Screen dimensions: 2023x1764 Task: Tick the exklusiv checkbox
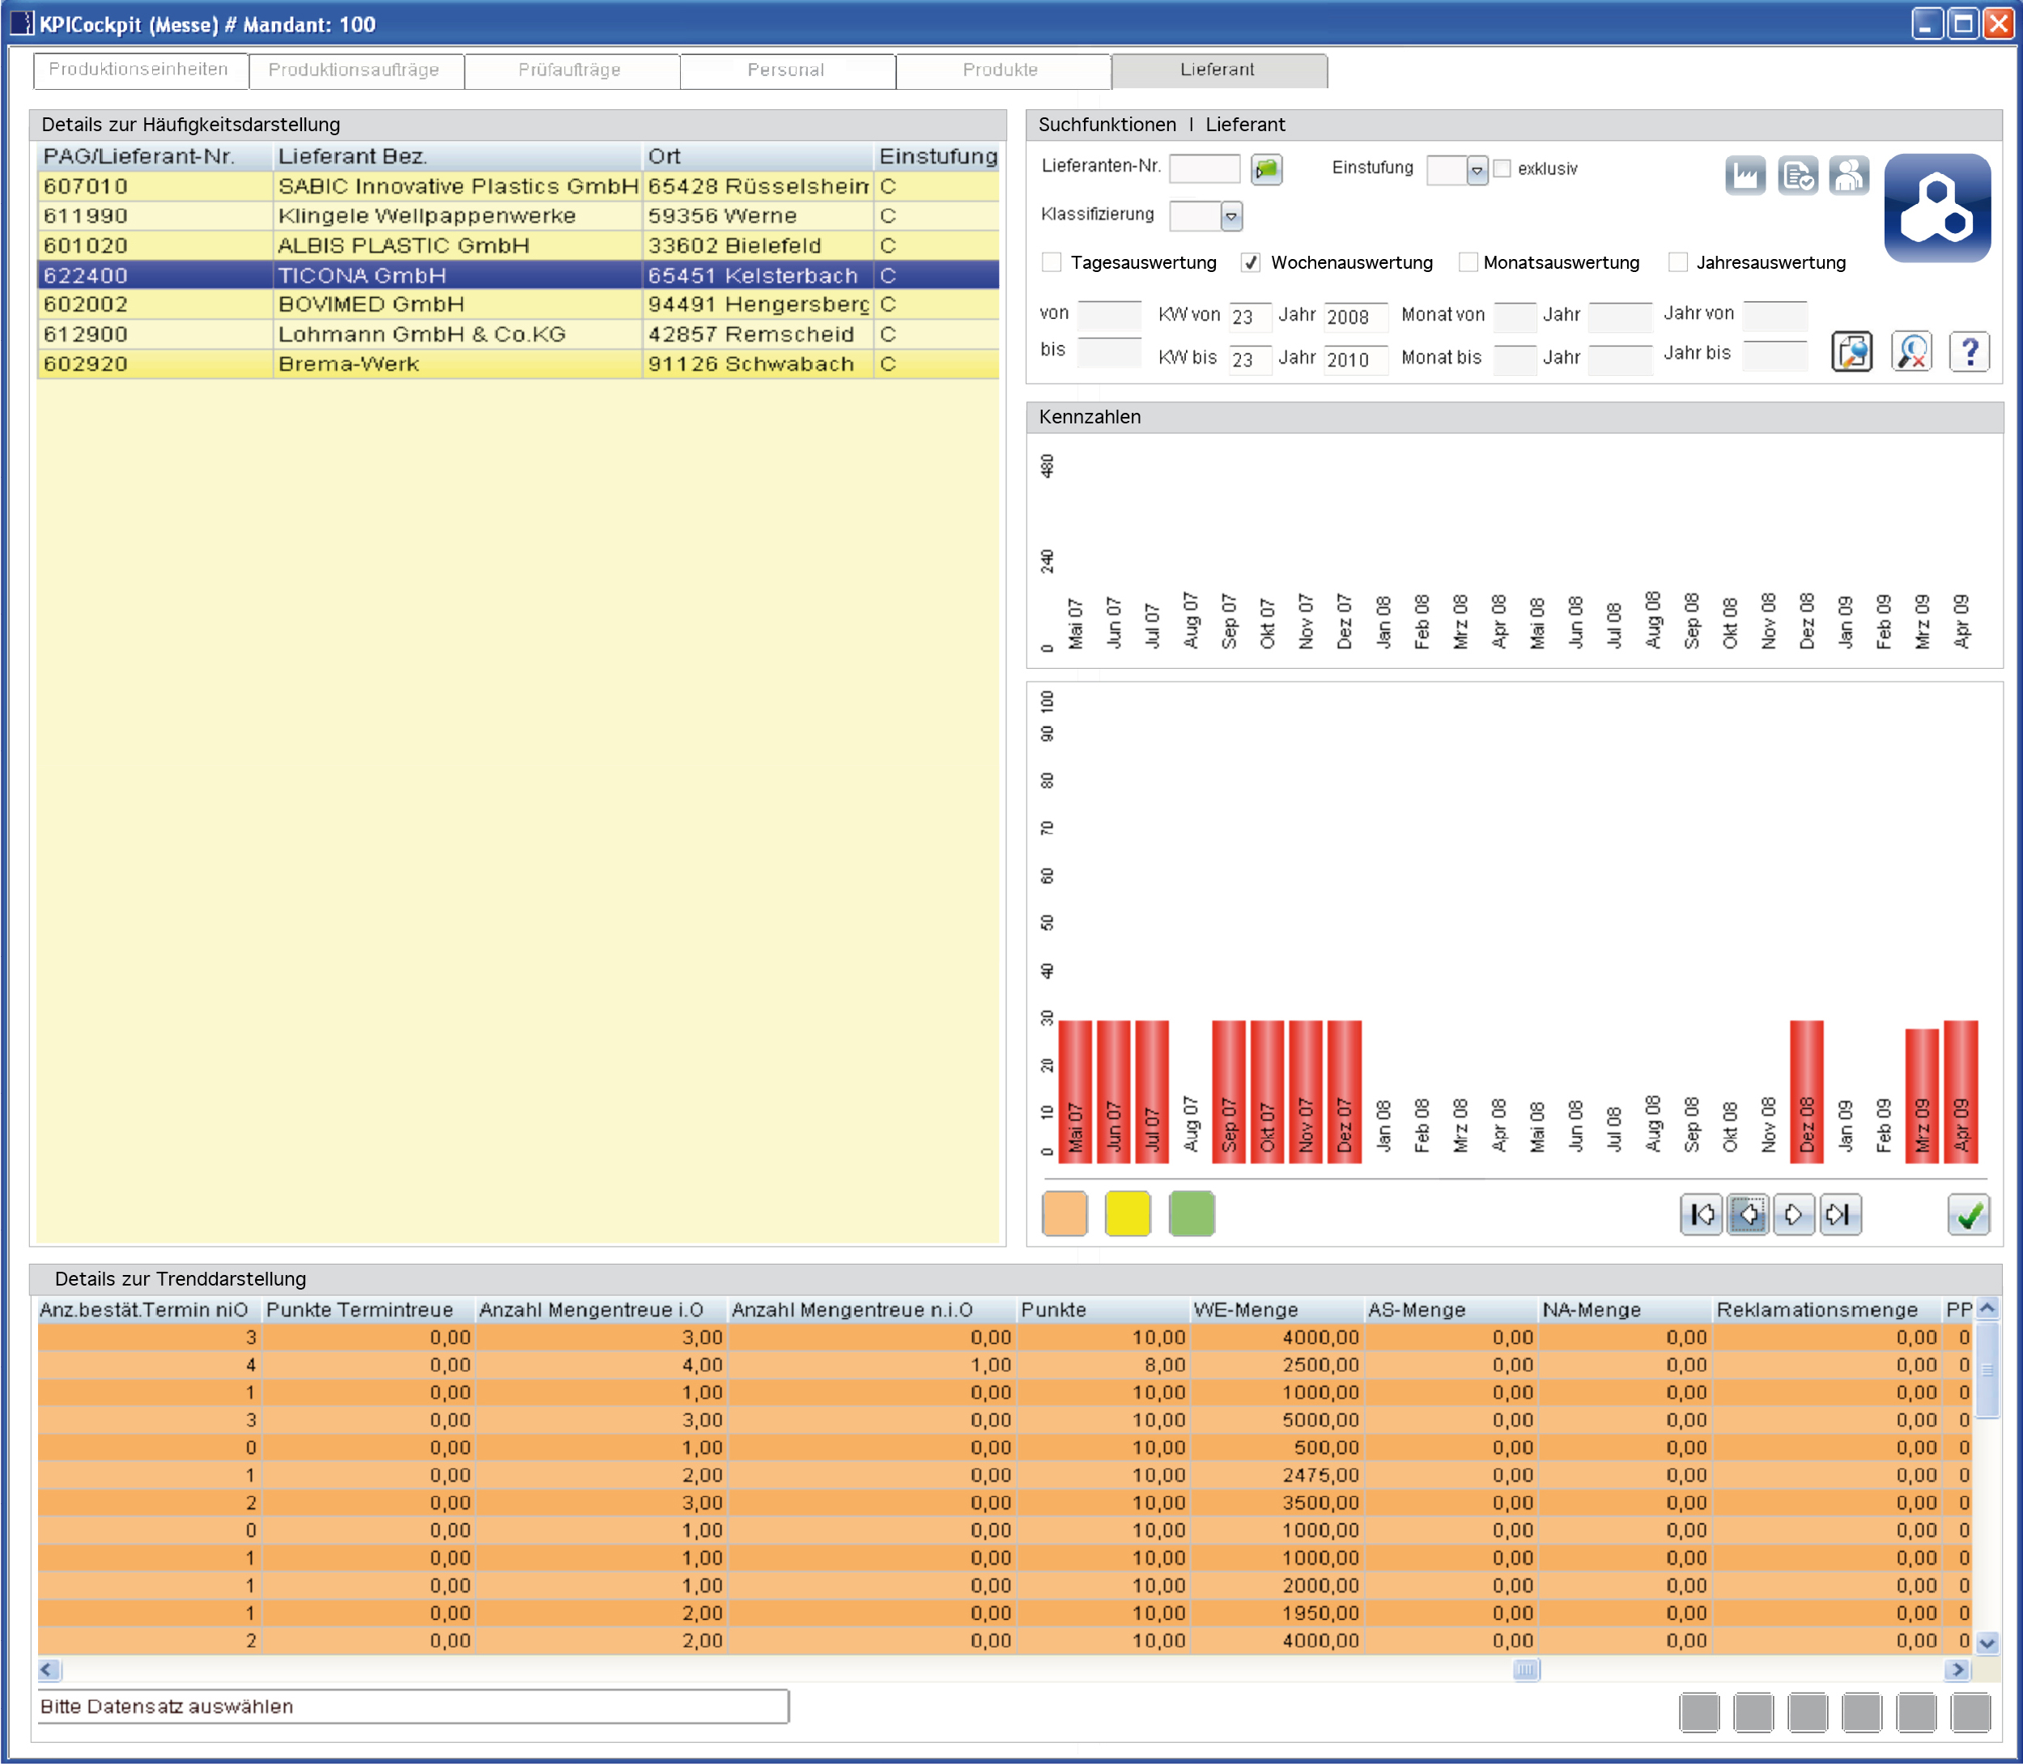coord(1502,169)
